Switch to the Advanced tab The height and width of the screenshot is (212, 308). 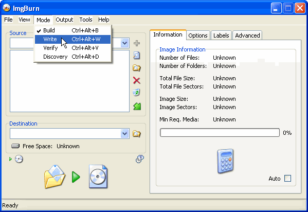coord(247,36)
